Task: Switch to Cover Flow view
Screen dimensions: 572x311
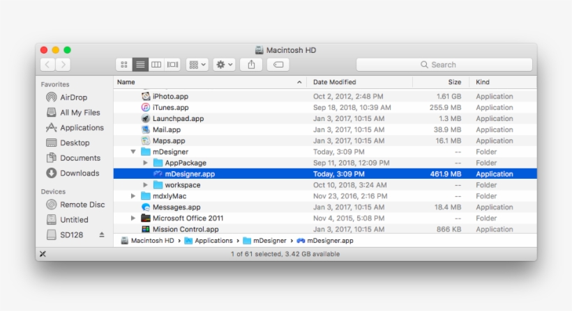Action: 172,65
